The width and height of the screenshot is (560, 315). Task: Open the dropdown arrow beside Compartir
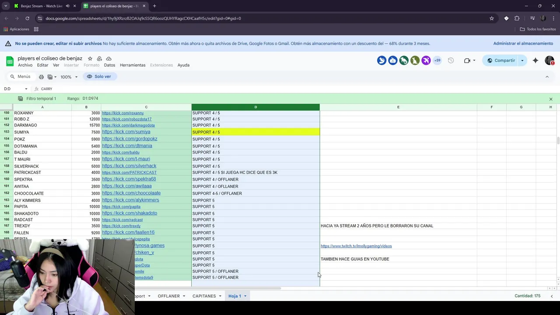tap(522, 60)
